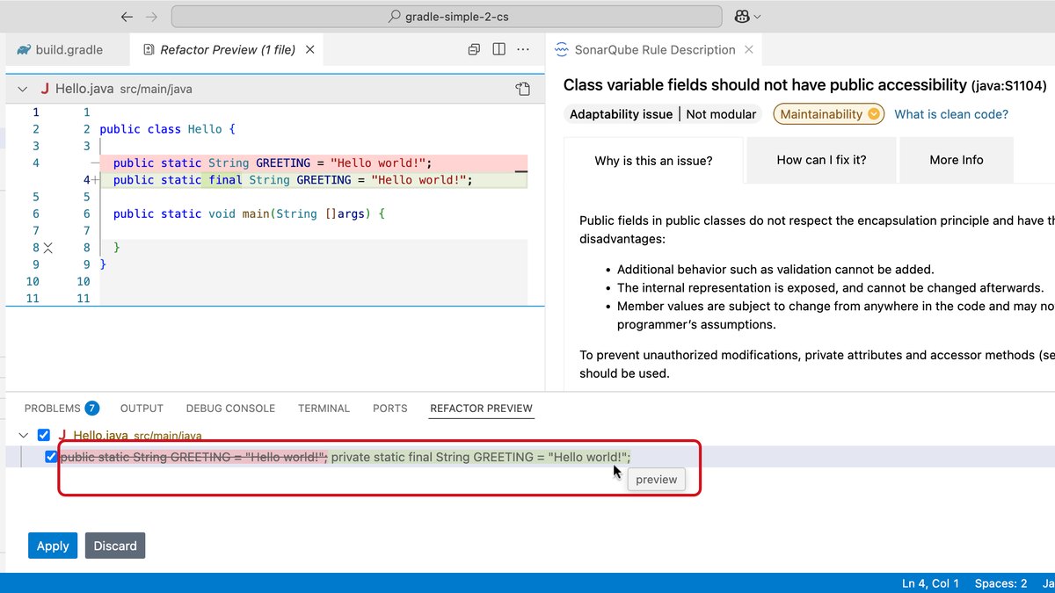Image resolution: width=1055 pixels, height=593 pixels.
Task: Go forward using the navigation arrow
Action: (x=152, y=17)
